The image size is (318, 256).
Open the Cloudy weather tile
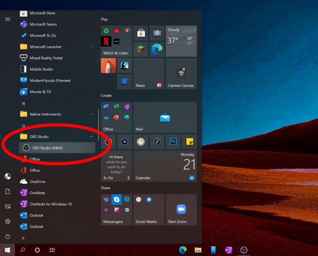coord(181,41)
